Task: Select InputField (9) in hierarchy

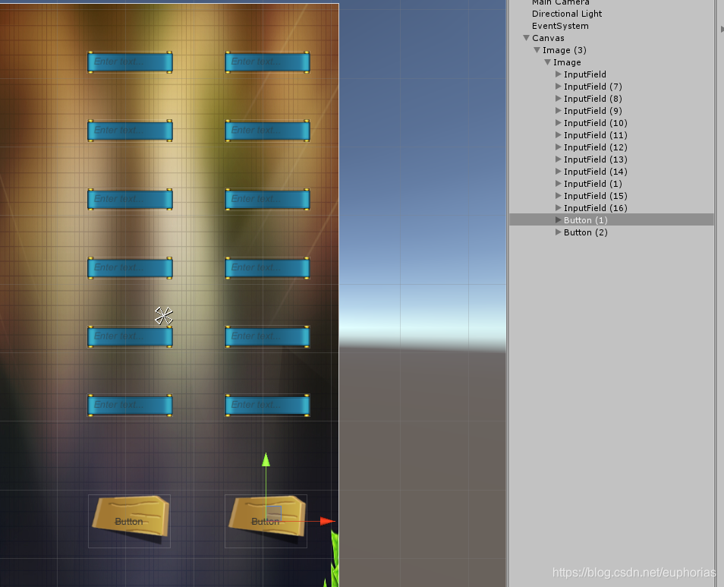Action: pos(593,111)
